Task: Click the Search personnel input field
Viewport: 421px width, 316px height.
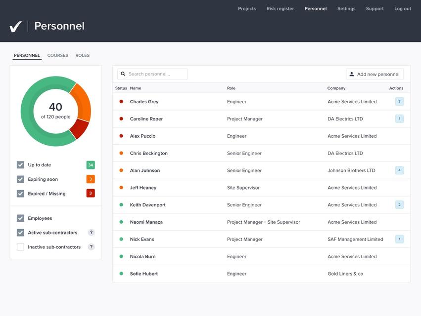Action: [156, 74]
